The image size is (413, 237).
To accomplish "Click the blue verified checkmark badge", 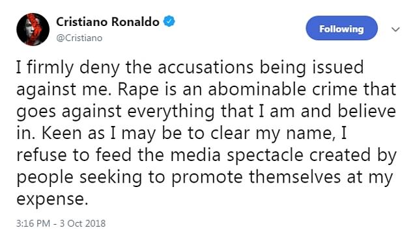I will (x=169, y=21).
